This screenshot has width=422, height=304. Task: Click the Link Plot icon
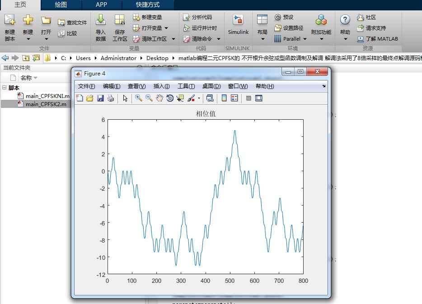point(210,98)
